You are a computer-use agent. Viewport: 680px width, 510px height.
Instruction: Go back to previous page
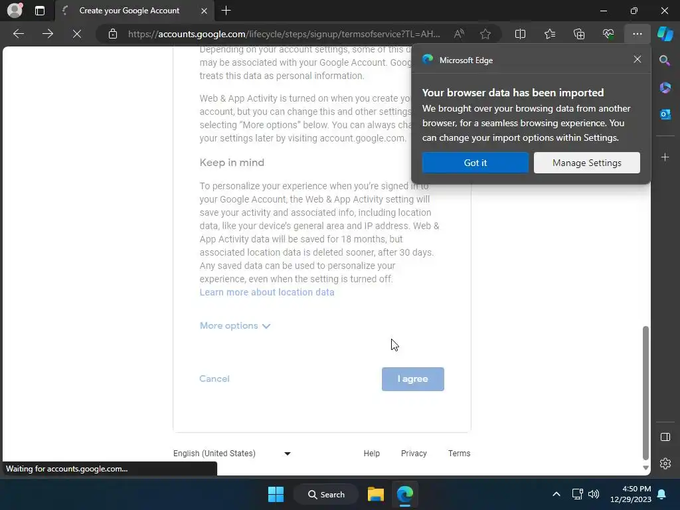(x=19, y=34)
